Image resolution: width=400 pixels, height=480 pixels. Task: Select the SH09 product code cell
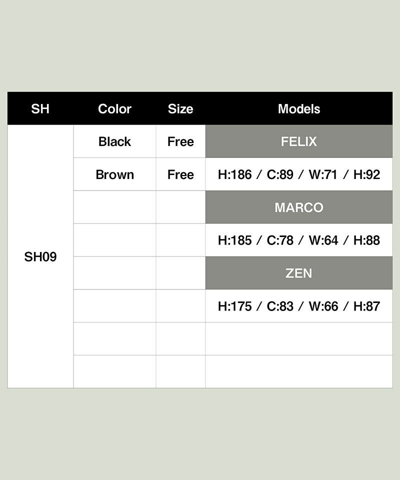coord(40,257)
